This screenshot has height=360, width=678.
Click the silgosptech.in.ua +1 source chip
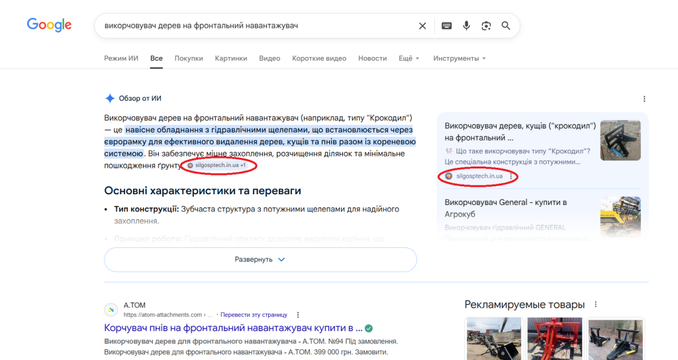[217, 165]
